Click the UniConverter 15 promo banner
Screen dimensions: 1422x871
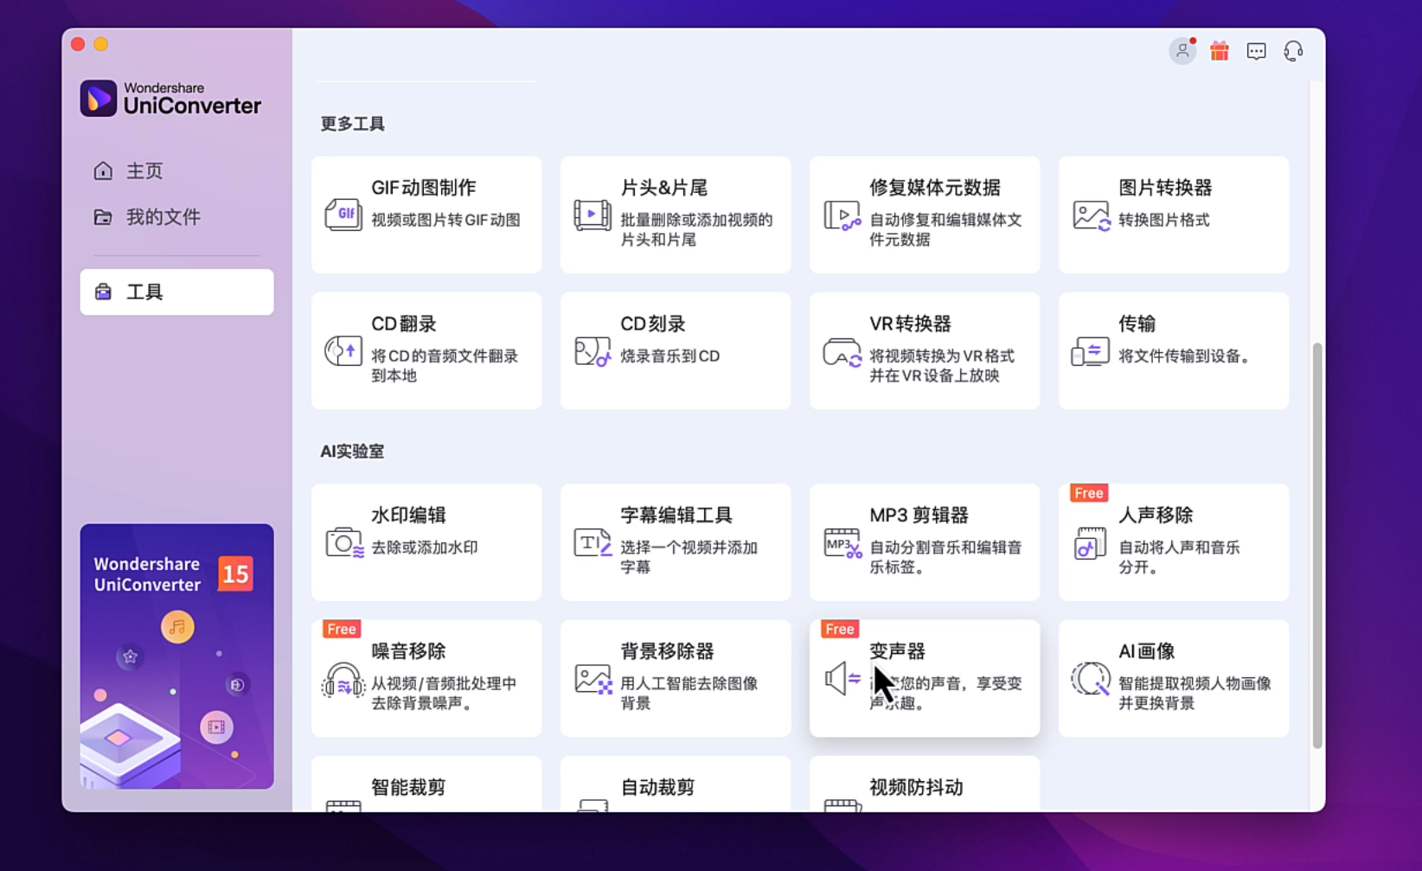(x=176, y=656)
